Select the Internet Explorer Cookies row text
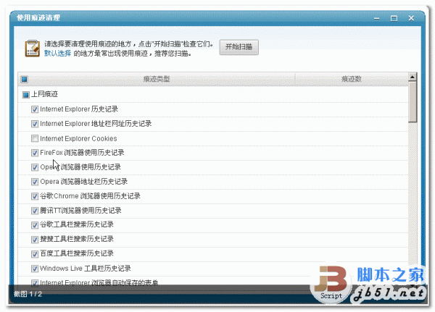 pyautogui.click(x=78, y=138)
